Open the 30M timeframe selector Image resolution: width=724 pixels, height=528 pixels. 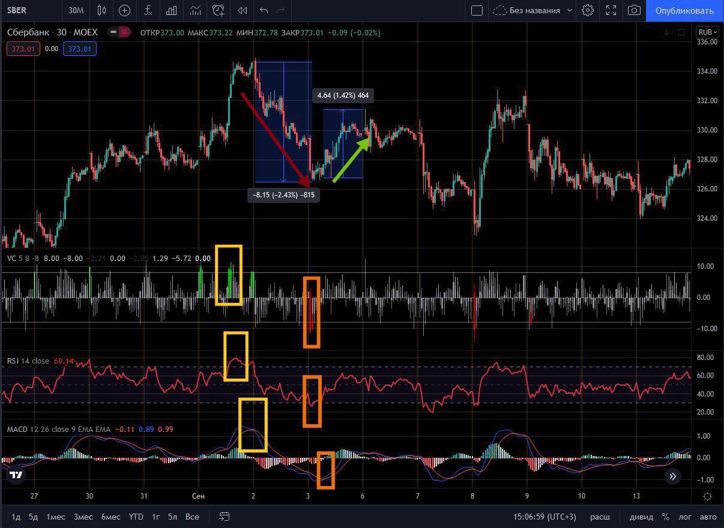[76, 10]
